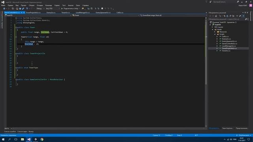Collapse the TowerProjectile class code block
This screenshot has height=142, width=253.
(16, 54)
